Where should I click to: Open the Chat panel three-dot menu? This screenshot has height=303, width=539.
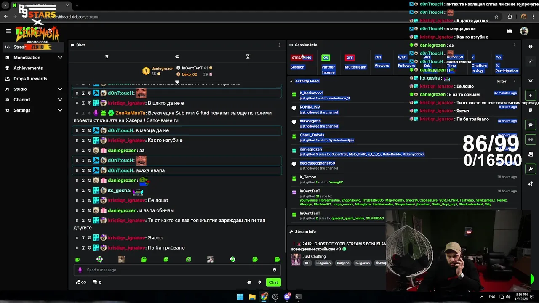pos(280,45)
